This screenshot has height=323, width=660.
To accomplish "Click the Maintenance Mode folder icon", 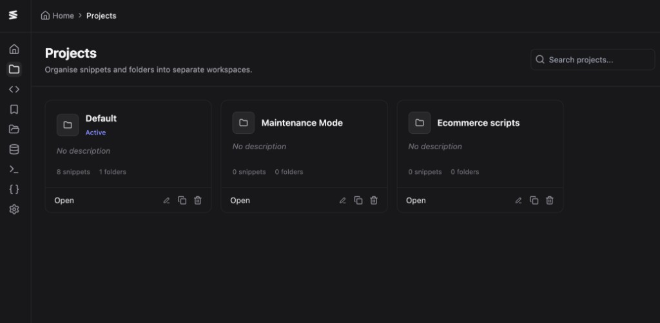I will (243, 123).
